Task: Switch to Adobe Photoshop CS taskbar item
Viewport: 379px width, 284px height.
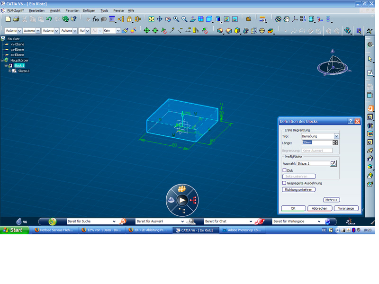Action: click(x=243, y=230)
